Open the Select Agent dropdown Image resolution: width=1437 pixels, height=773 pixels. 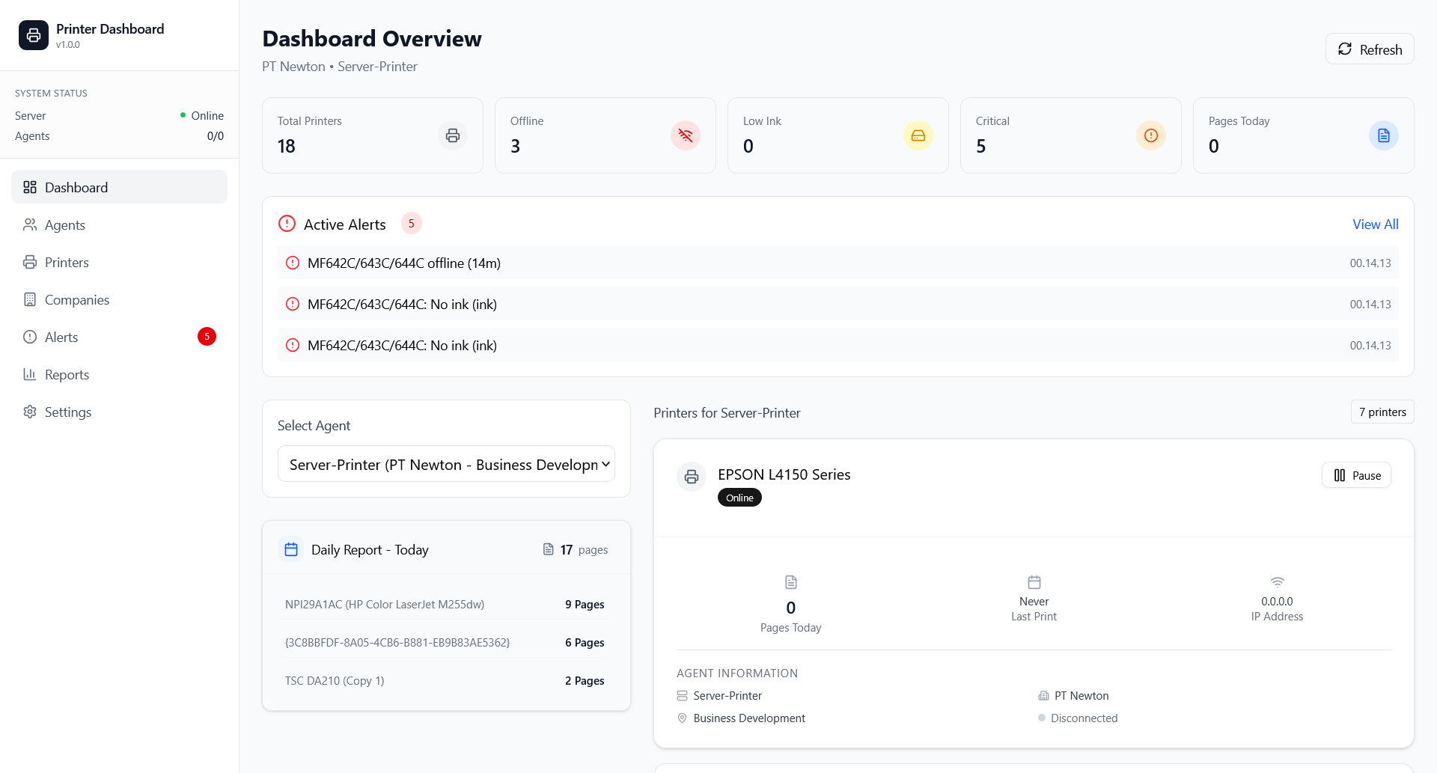coord(446,465)
